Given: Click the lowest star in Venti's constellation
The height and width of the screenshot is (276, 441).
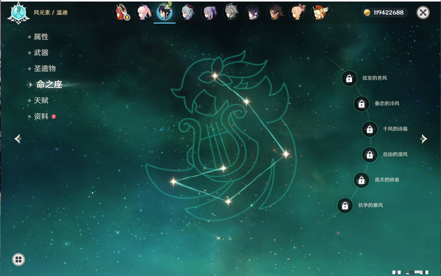Looking at the screenshot, I should point(228,201).
